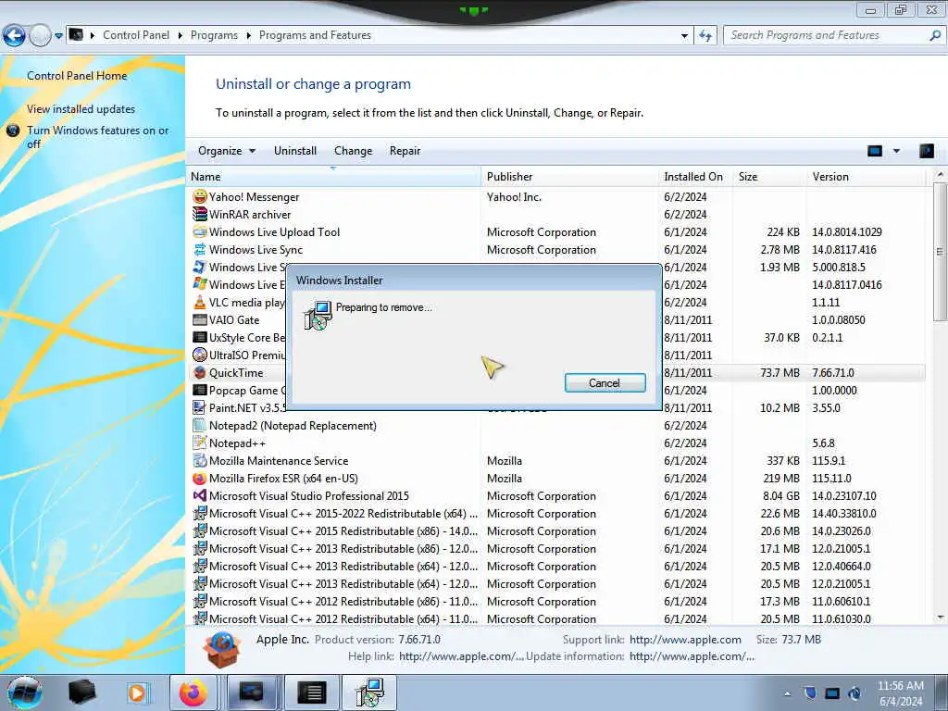Open the Windows Start orb

(x=25, y=692)
